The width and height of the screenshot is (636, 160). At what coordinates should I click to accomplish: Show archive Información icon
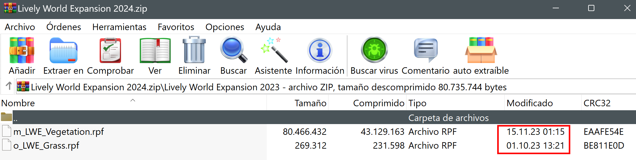pyautogui.click(x=320, y=50)
